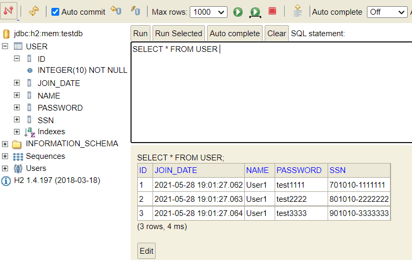Expand the INFORMATION_SCHEMA node
412x260 pixels.
pyautogui.click(x=5, y=144)
